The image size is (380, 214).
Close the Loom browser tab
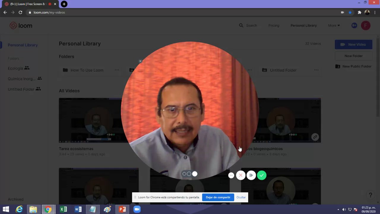pos(55,4)
